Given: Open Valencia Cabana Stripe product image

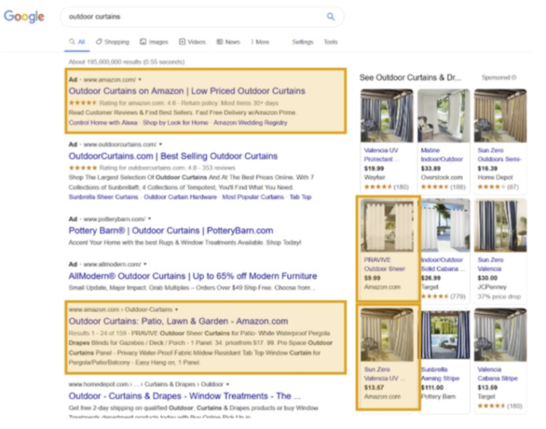Looking at the screenshot, I should (500, 335).
